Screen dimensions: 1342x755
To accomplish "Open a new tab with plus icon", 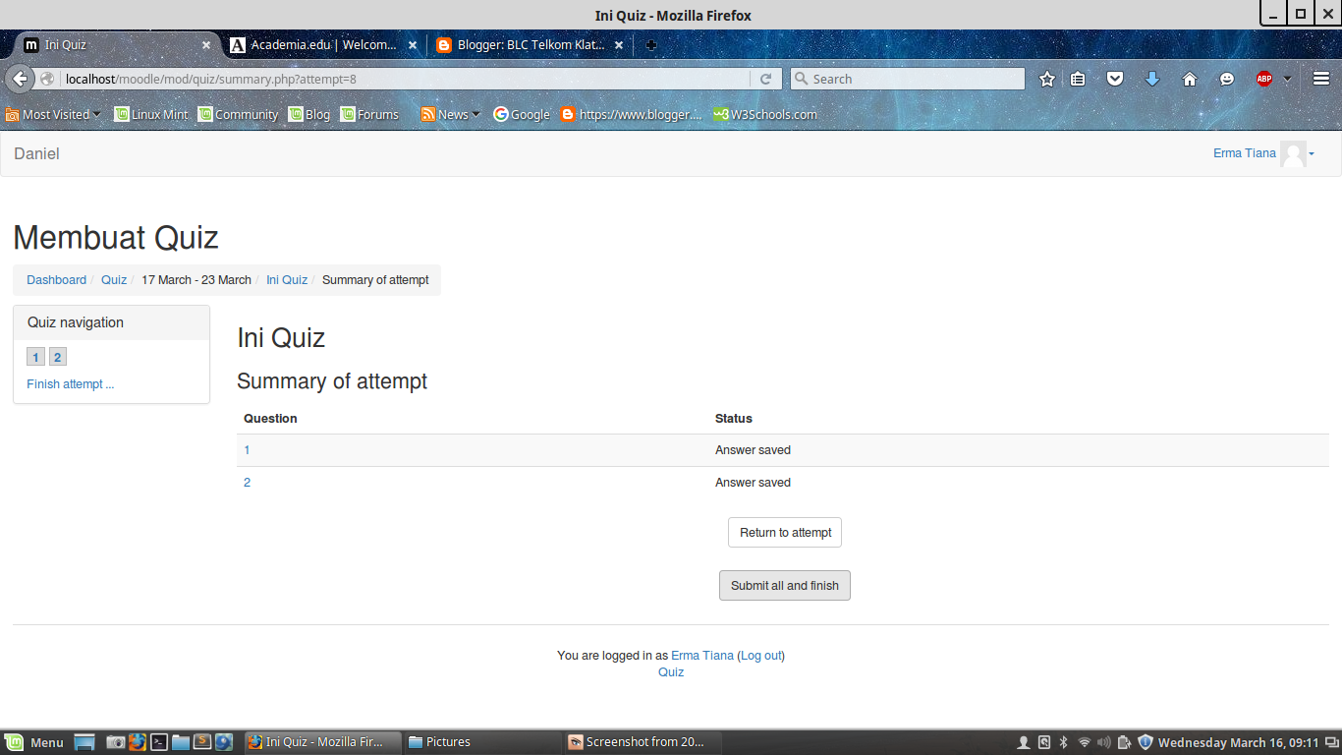I will coord(650,45).
